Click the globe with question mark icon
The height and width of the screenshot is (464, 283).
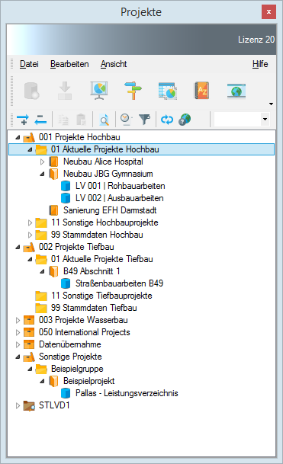[x=185, y=120]
